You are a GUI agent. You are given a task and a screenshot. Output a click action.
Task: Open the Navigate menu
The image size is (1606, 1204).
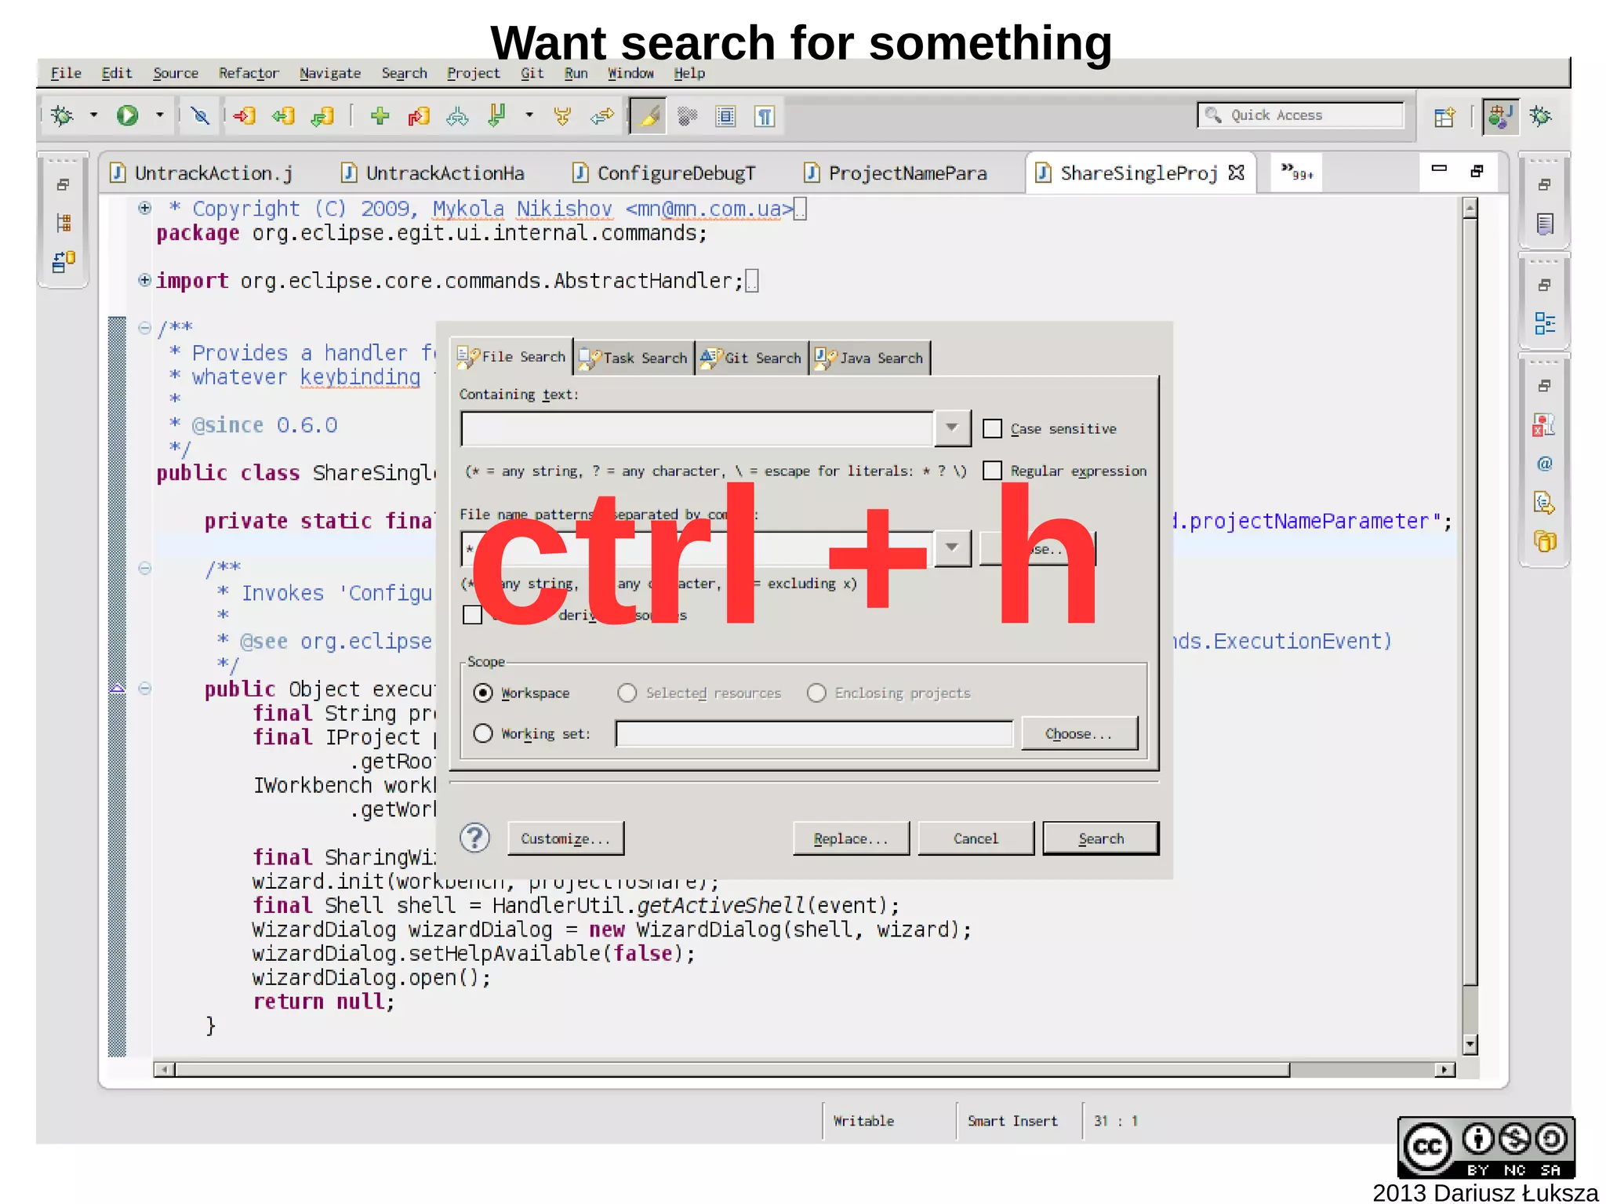tap(329, 73)
